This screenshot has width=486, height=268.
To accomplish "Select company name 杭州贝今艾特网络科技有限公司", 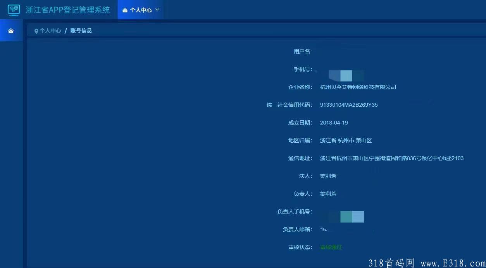I will click(358, 87).
